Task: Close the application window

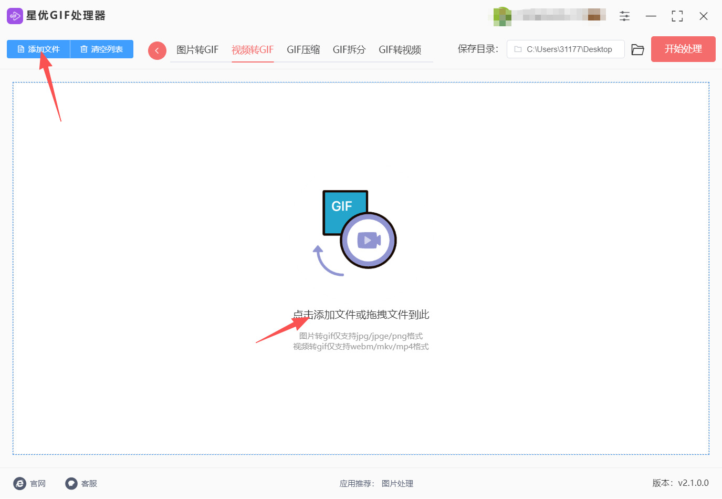Action: [704, 16]
